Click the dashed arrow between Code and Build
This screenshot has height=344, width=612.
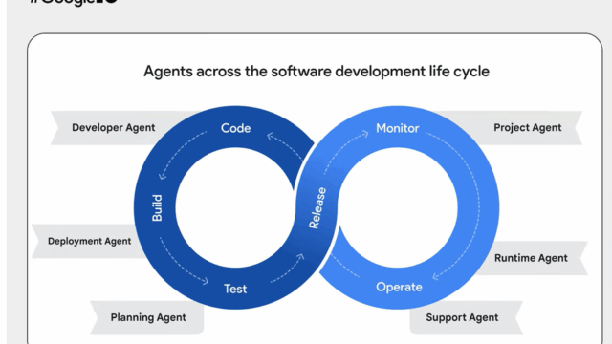pos(181,153)
